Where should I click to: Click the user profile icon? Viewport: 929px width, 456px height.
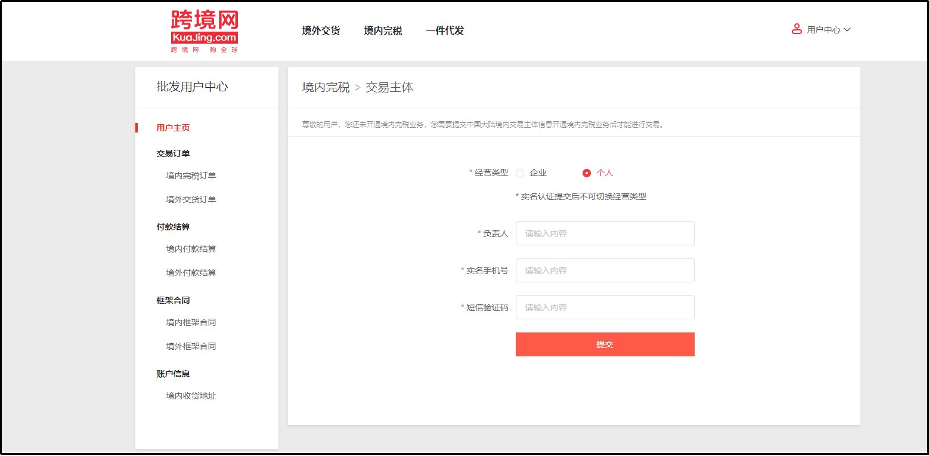pyautogui.click(x=797, y=29)
